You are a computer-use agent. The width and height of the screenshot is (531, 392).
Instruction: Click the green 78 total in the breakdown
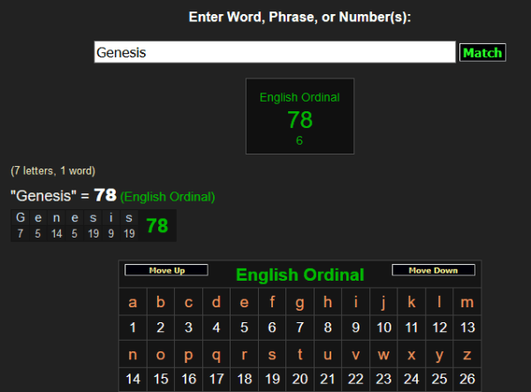(157, 226)
